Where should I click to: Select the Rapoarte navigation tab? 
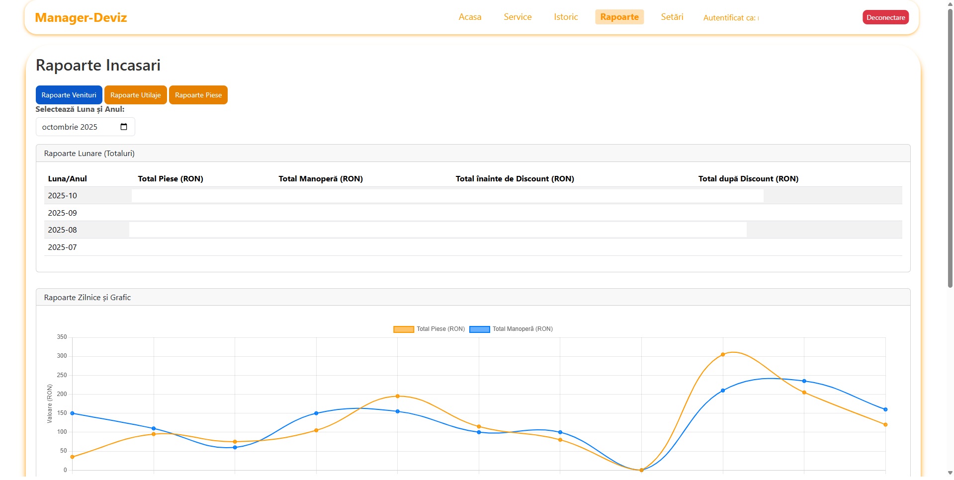click(x=619, y=17)
